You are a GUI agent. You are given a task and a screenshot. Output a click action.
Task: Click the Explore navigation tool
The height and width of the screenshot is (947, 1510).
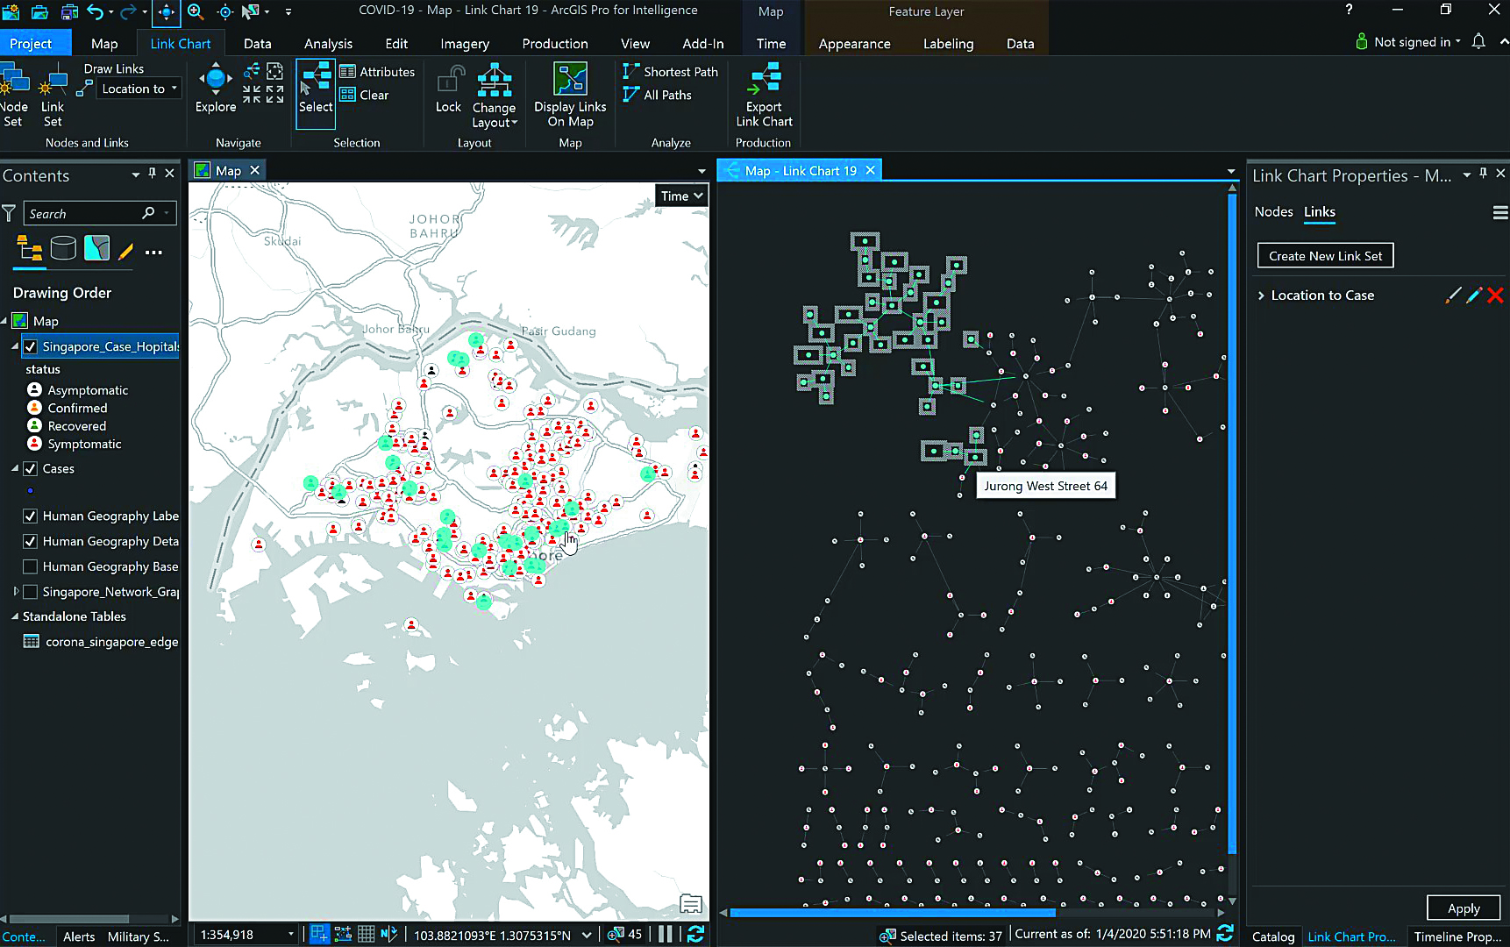click(216, 89)
